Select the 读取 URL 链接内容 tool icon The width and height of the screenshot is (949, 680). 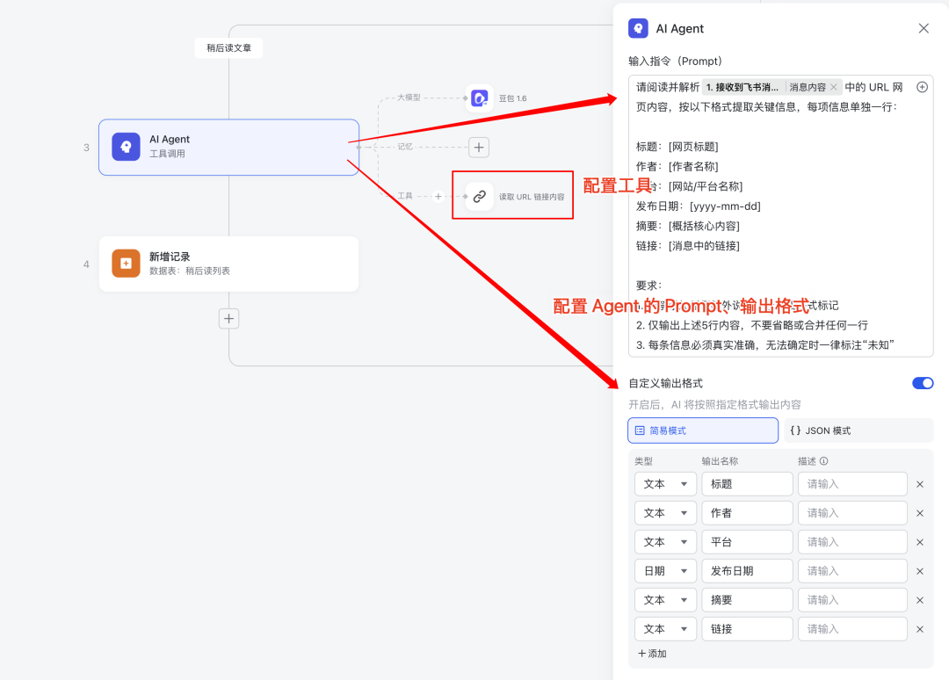tap(479, 195)
